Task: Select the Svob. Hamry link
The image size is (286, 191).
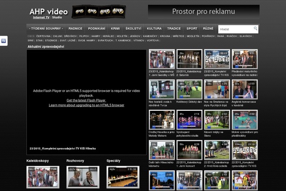Action: [86, 41]
